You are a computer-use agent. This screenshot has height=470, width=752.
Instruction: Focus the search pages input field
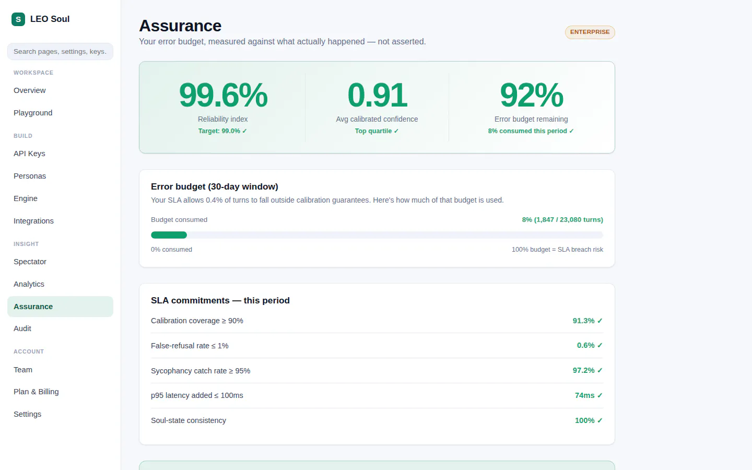[x=60, y=52]
